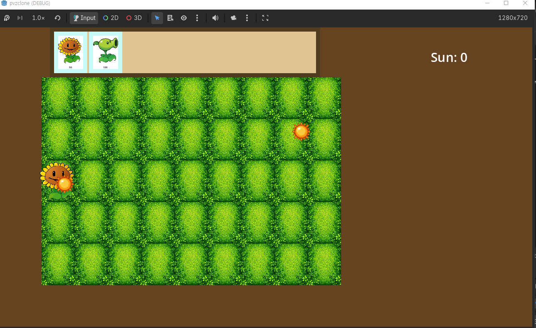
Task: Select the Peashooter seed card
Action: (x=106, y=52)
